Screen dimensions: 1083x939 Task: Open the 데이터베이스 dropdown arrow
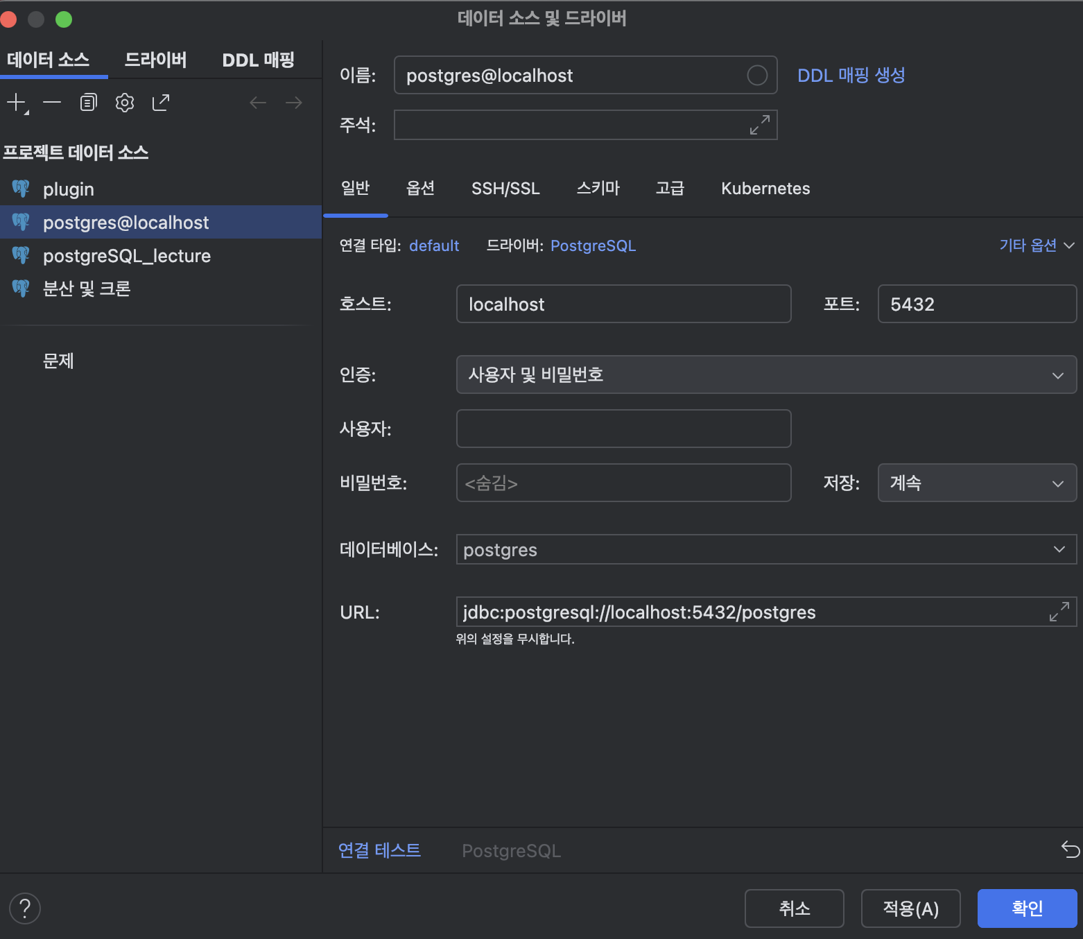tap(1059, 549)
